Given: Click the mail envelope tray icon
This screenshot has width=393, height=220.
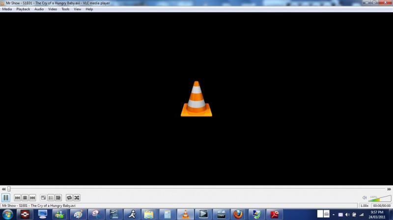Looking at the screenshot, I should pyautogui.click(x=340, y=215).
